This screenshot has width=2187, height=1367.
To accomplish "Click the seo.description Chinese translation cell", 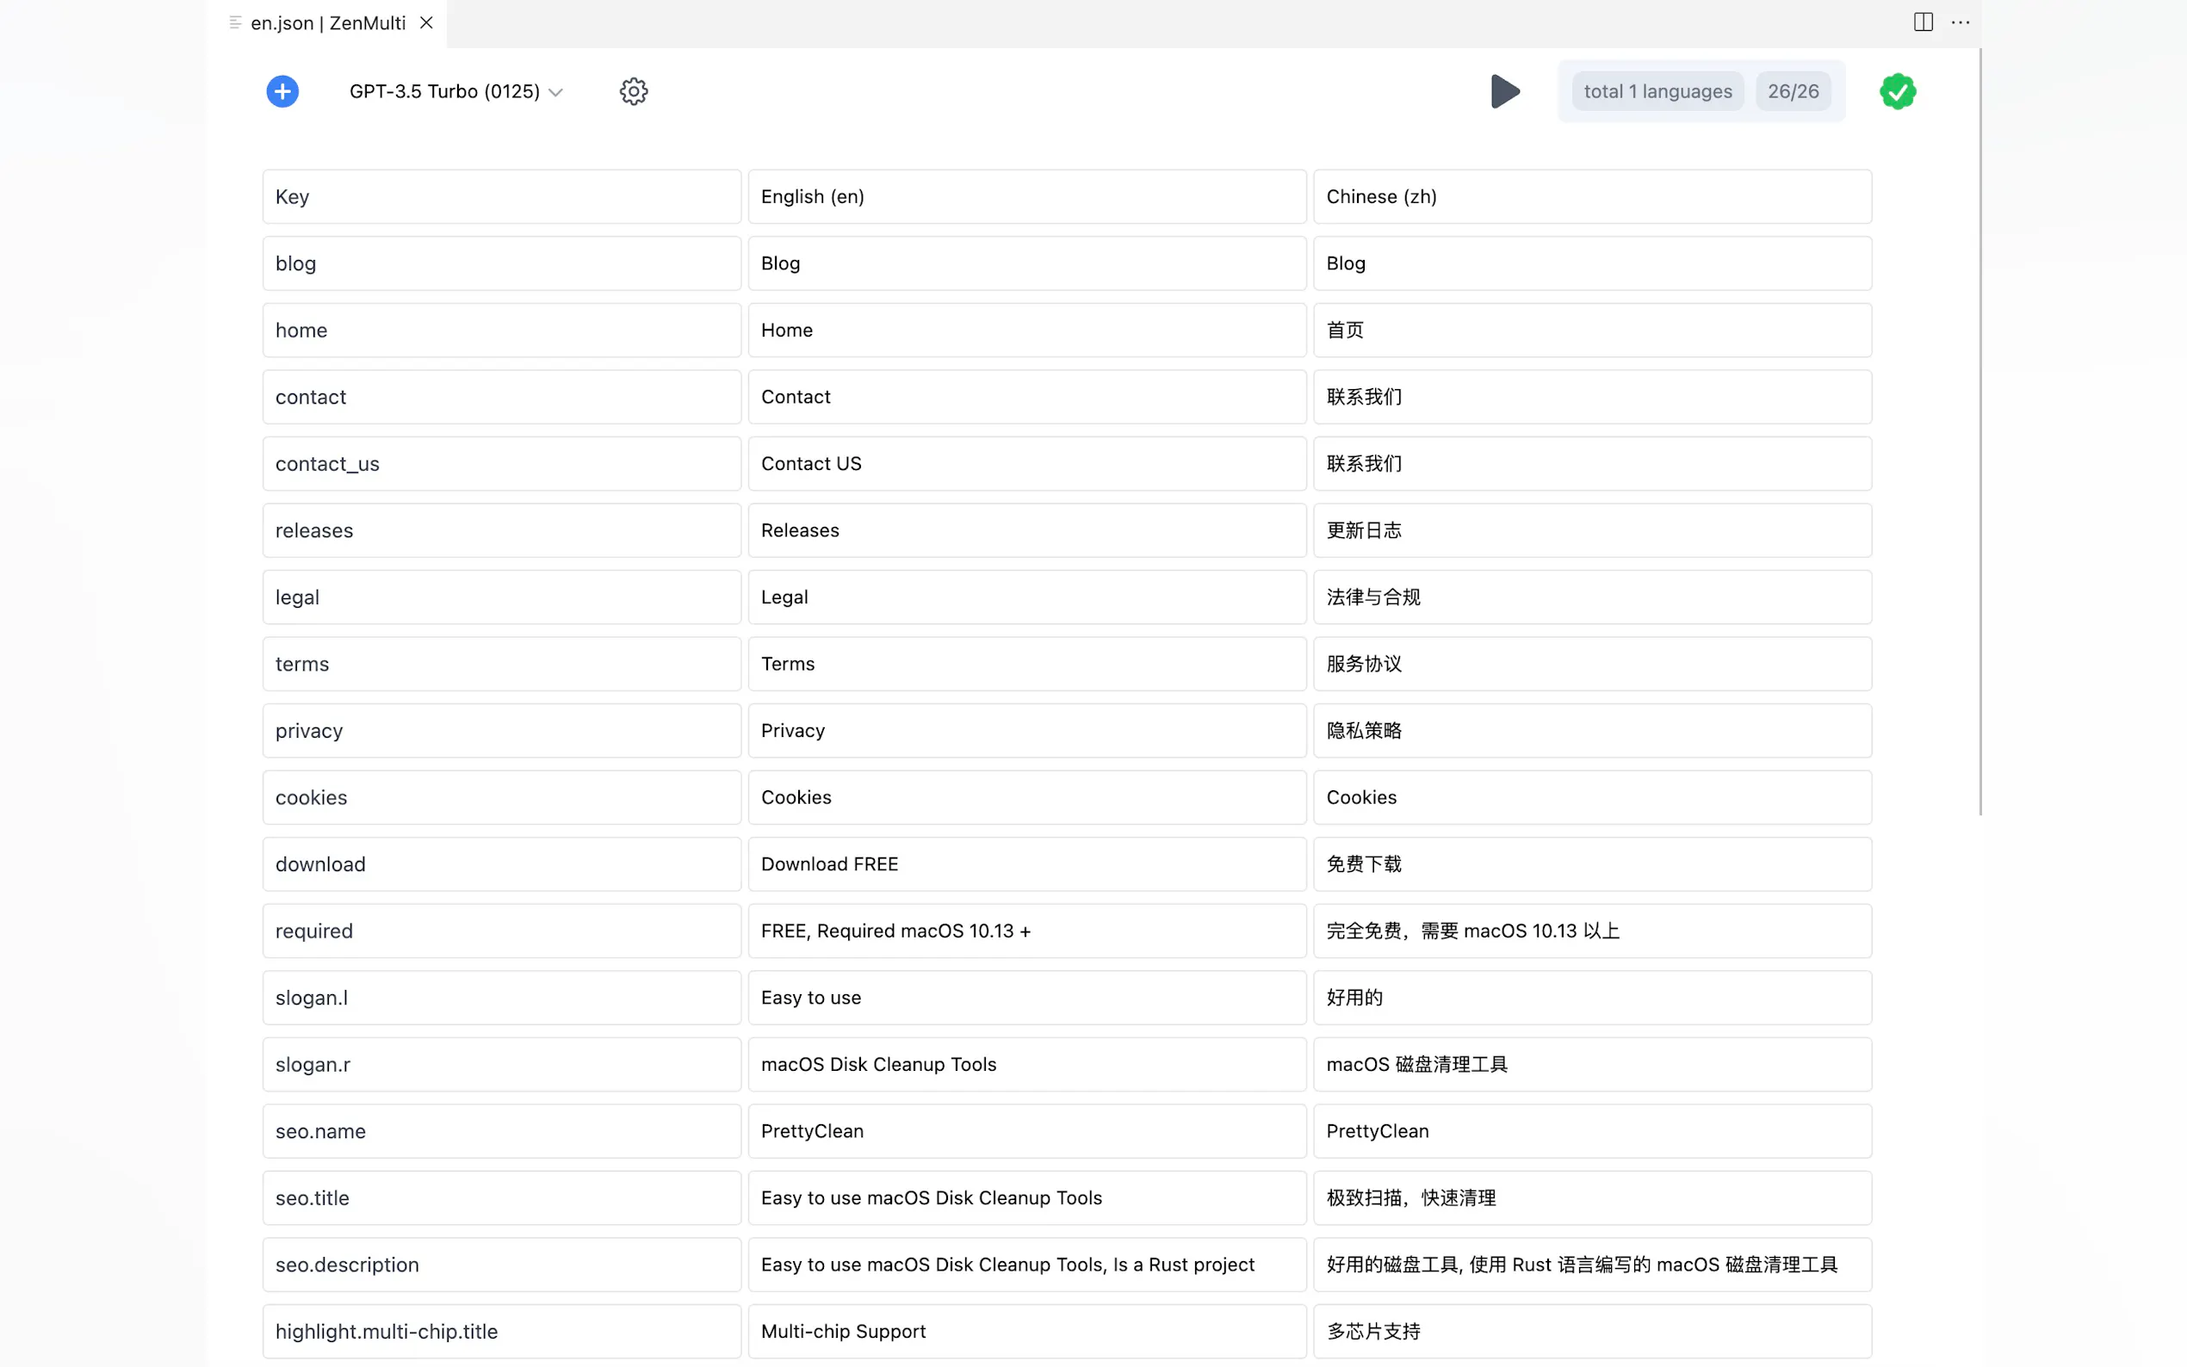I will (1591, 1265).
